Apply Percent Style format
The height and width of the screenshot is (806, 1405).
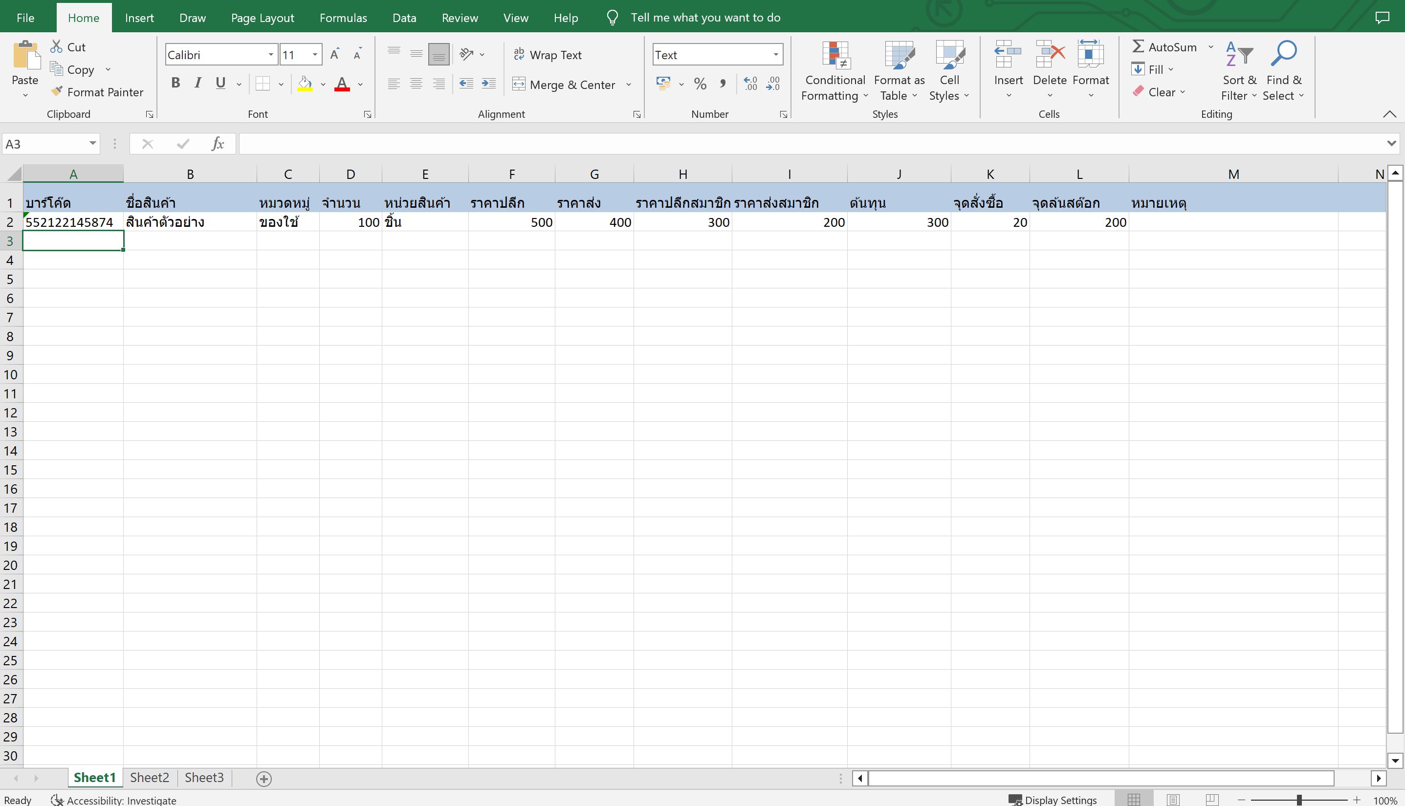tap(700, 84)
